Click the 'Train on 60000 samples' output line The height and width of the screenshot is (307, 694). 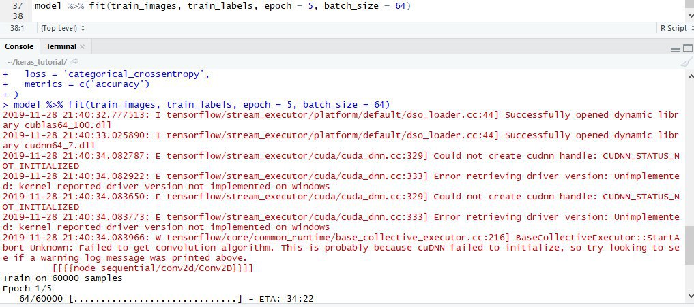[x=62, y=278]
